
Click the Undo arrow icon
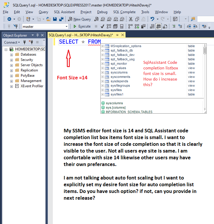tap(152, 19)
